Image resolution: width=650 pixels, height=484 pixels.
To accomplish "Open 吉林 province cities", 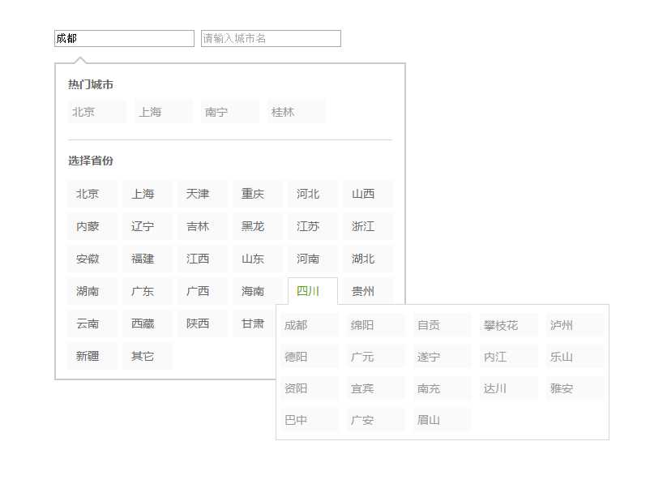I will (203, 226).
